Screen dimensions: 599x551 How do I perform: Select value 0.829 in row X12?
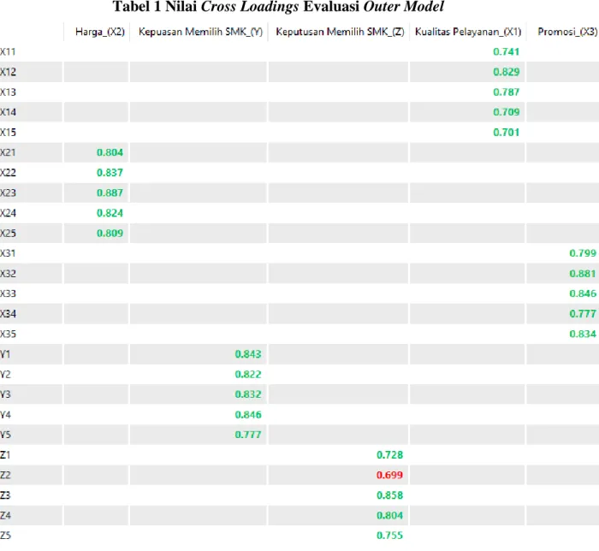[507, 72]
